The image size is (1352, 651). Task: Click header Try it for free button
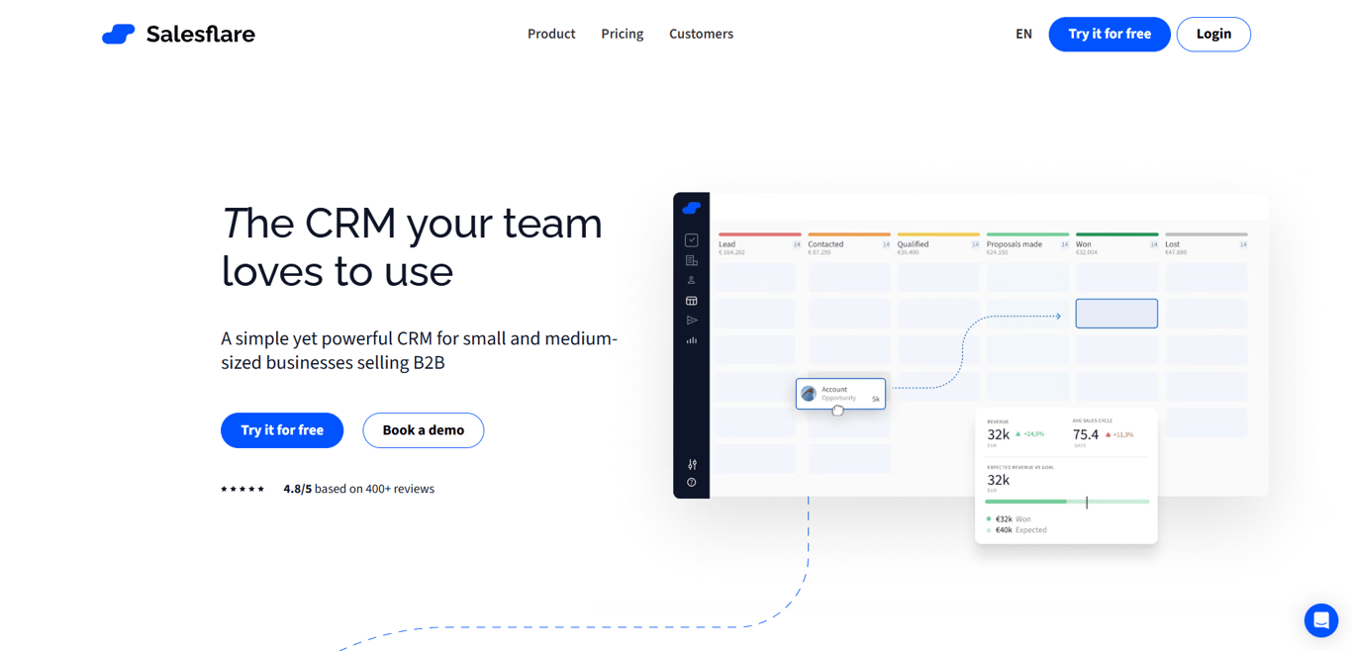(x=1110, y=34)
